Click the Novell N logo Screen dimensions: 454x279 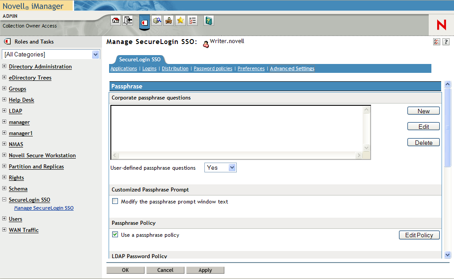click(441, 25)
